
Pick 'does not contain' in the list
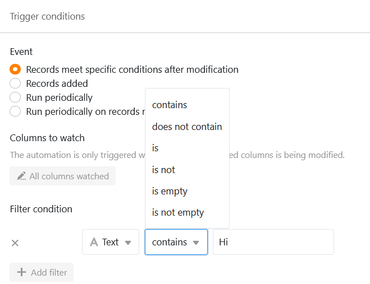click(187, 127)
